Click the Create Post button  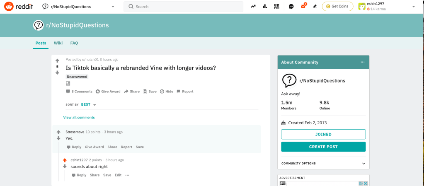[323, 147]
